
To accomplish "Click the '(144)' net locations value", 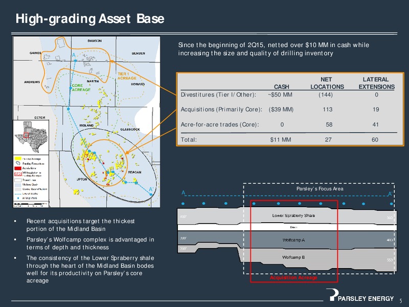I will [326, 95].
